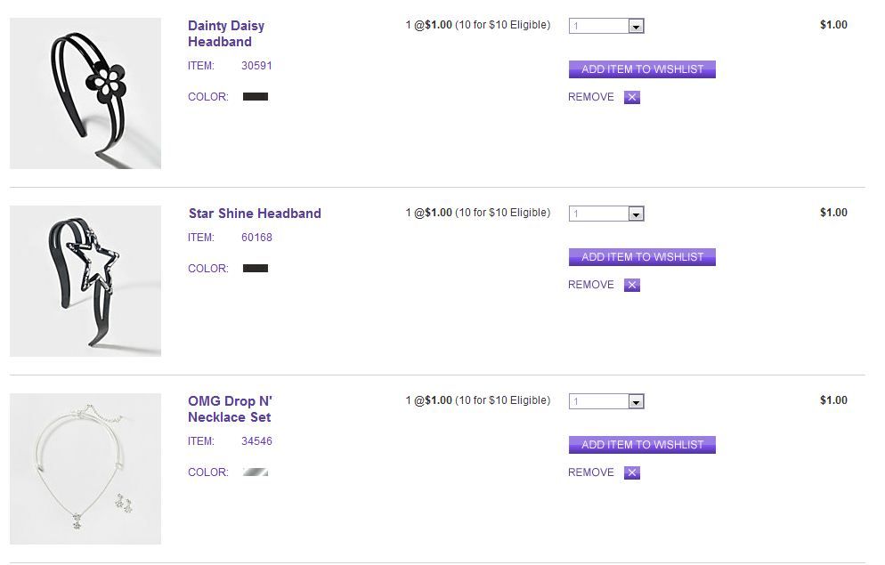Open the Star Shine Headband product title

coord(255,214)
